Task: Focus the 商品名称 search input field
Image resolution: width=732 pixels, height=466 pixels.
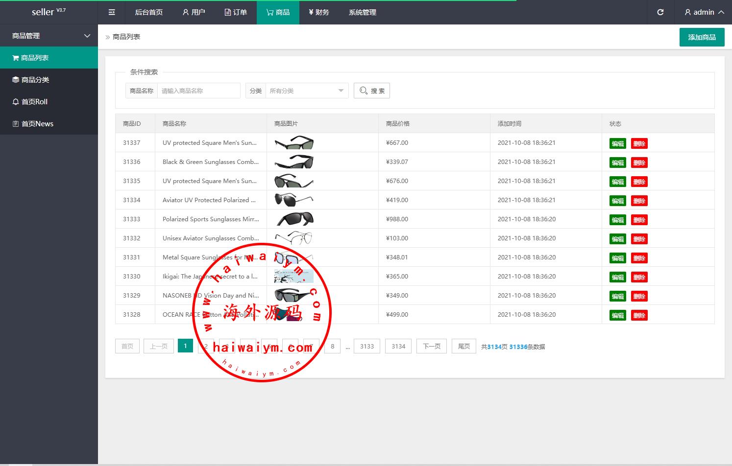Action: click(x=198, y=91)
